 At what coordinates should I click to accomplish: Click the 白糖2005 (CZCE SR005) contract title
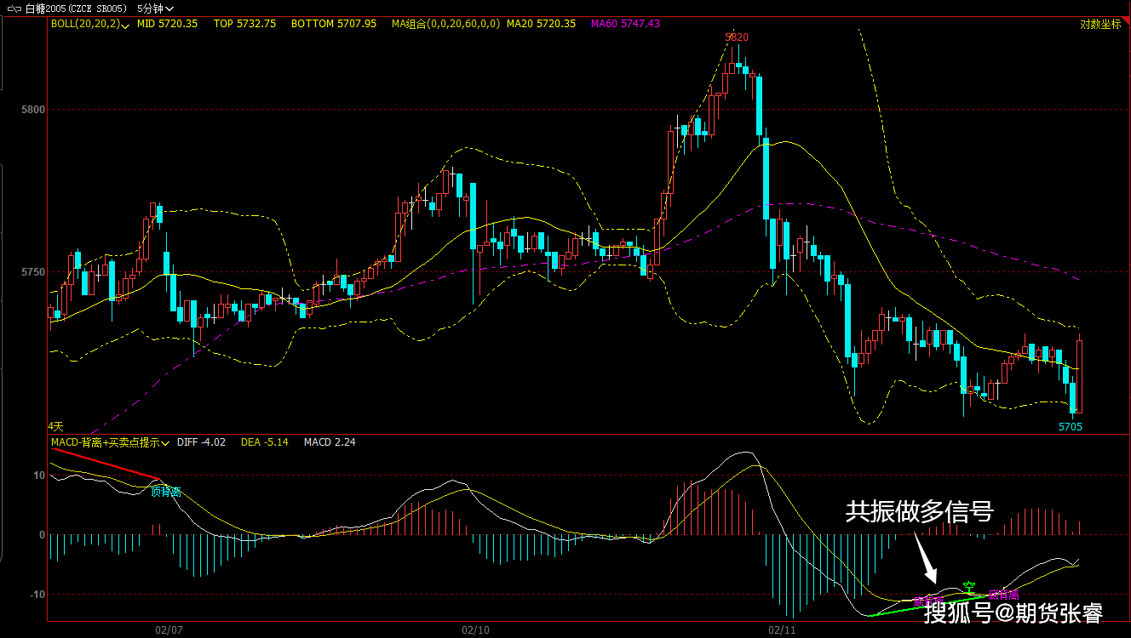76,9
